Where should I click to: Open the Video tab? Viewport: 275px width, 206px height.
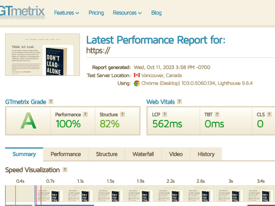[176, 154]
